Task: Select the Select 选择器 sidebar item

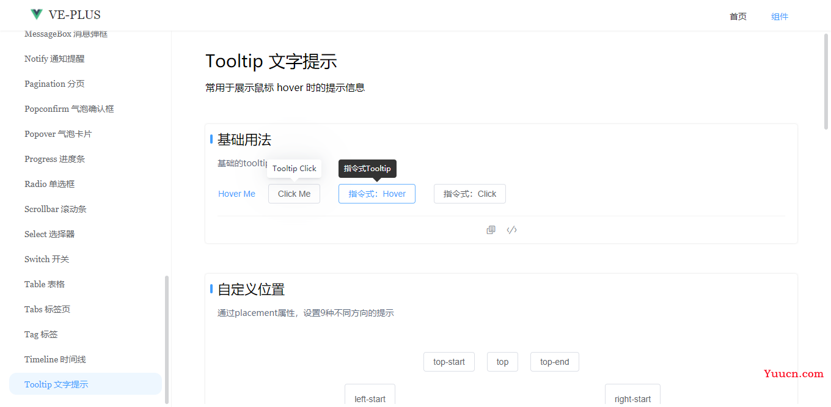Action: [x=49, y=234]
